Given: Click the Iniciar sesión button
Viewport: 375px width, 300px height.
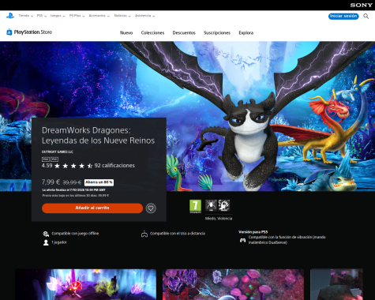Looking at the screenshot, I should (343, 16).
